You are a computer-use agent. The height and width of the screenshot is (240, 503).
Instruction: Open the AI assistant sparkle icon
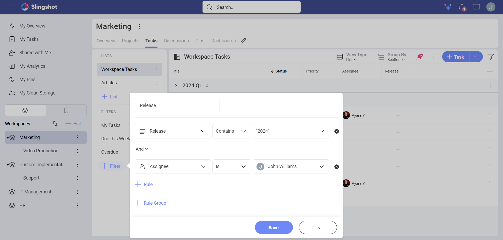tap(447, 7)
